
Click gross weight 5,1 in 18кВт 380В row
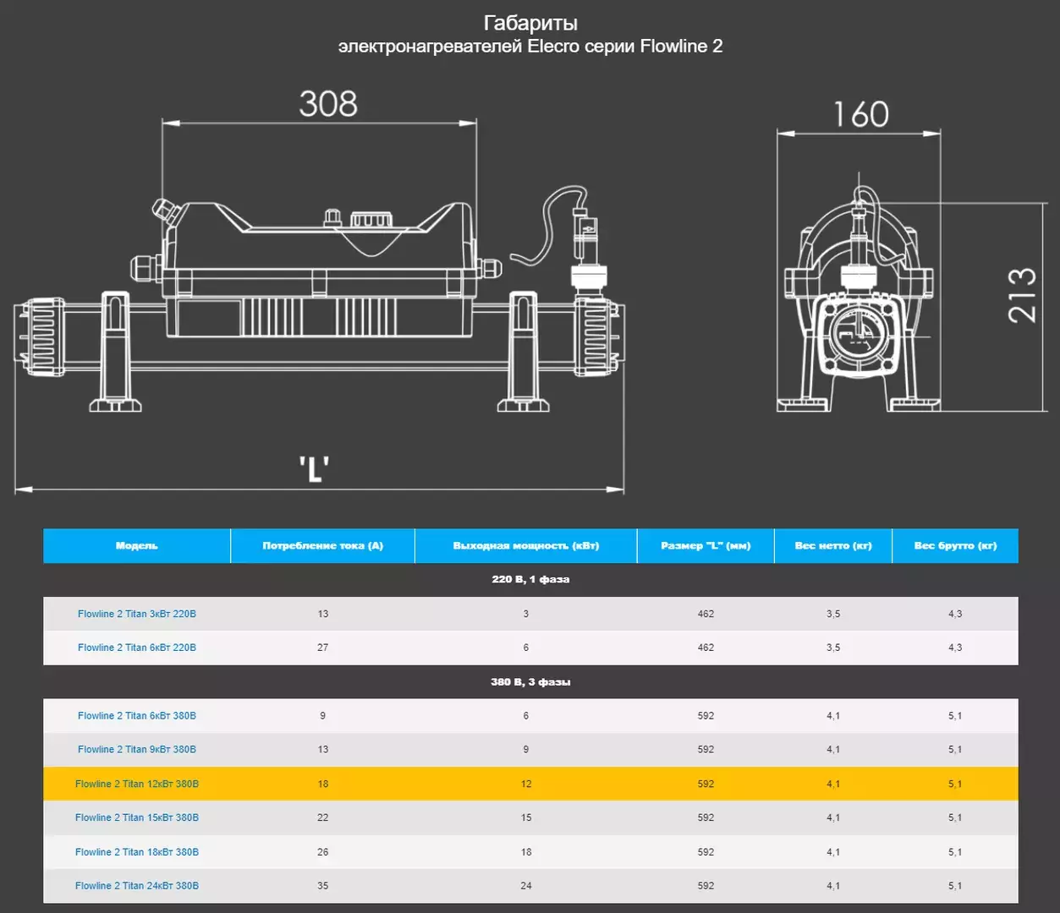pyautogui.click(x=955, y=852)
